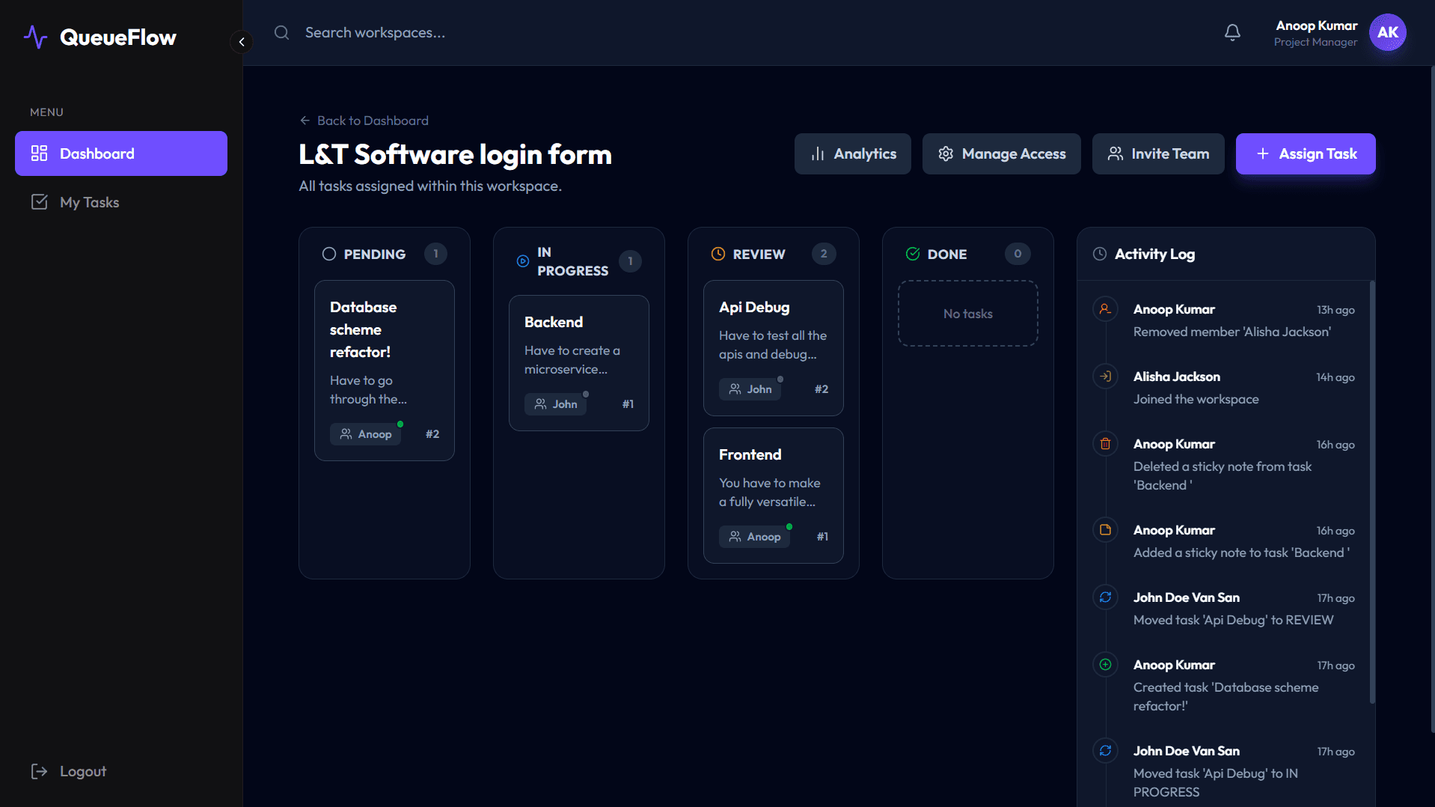The image size is (1435, 807).
Task: Log out using the Logout link
Action: point(69,771)
